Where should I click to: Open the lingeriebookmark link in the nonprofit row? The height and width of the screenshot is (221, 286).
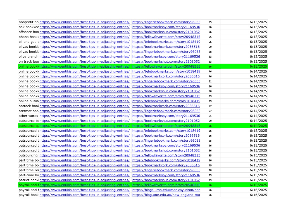click(166, 22)
